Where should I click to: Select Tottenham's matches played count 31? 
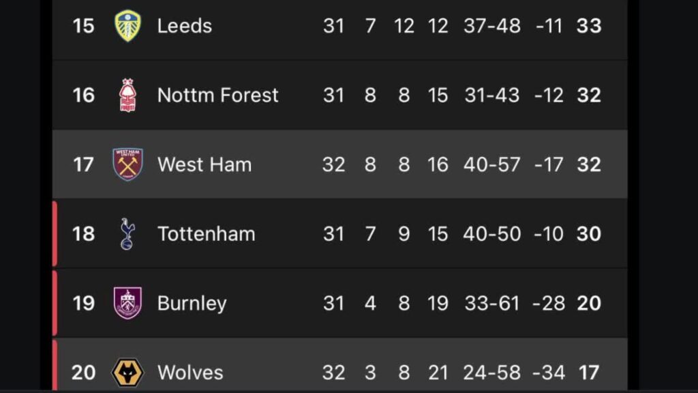click(334, 233)
